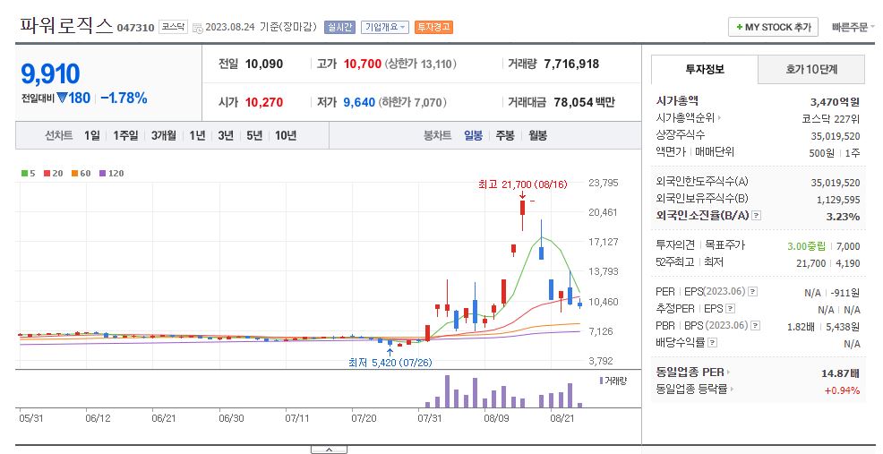The width and height of the screenshot is (883, 454).
Task: Click the 거래량 value 7,716,918
Action: coord(571,64)
